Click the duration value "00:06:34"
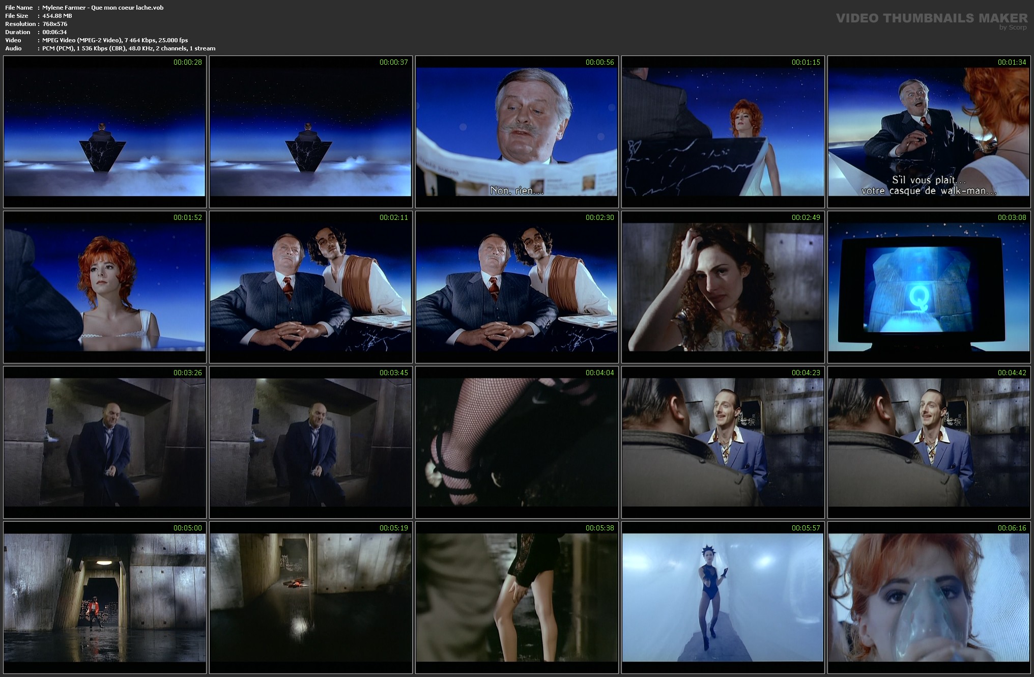This screenshot has width=1034, height=677. 55,32
